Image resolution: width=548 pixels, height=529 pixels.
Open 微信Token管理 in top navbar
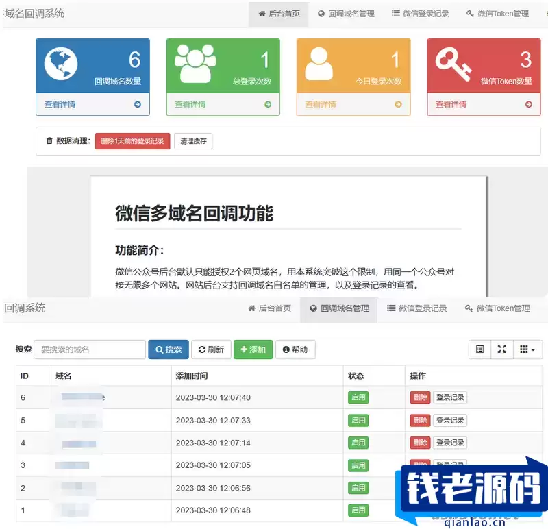[x=498, y=14]
